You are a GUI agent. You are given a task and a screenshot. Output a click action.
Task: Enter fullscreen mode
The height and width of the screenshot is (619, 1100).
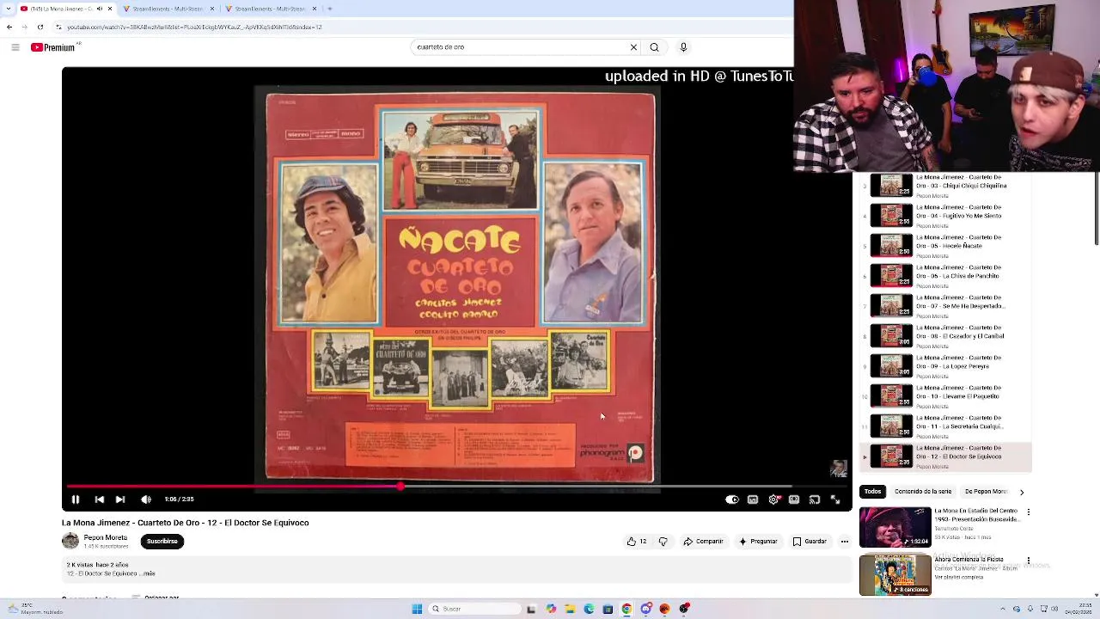click(835, 499)
